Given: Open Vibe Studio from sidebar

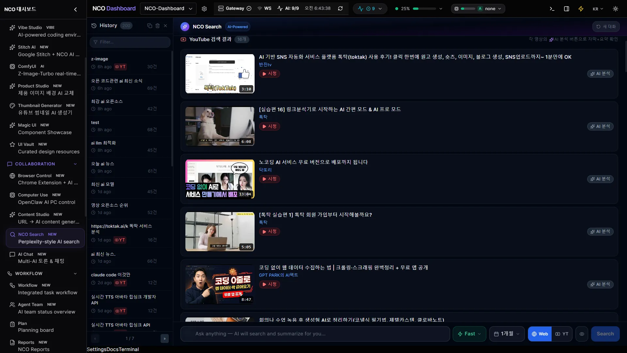Looking at the screenshot, I should [x=45, y=31].
